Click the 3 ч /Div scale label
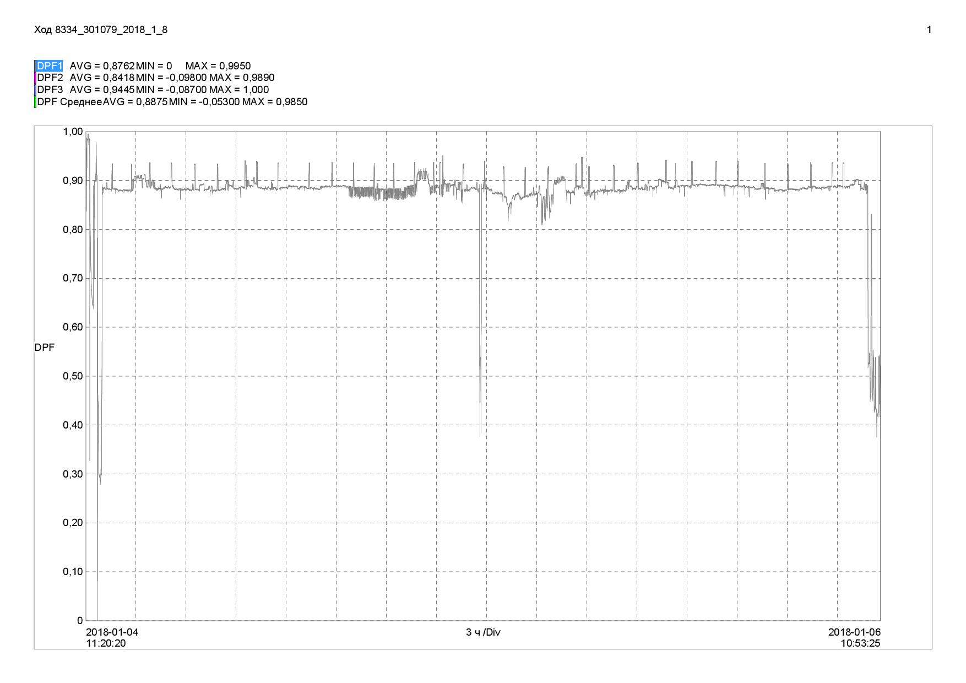Image resolution: width=966 pixels, height=683 pixels. pos(483,632)
